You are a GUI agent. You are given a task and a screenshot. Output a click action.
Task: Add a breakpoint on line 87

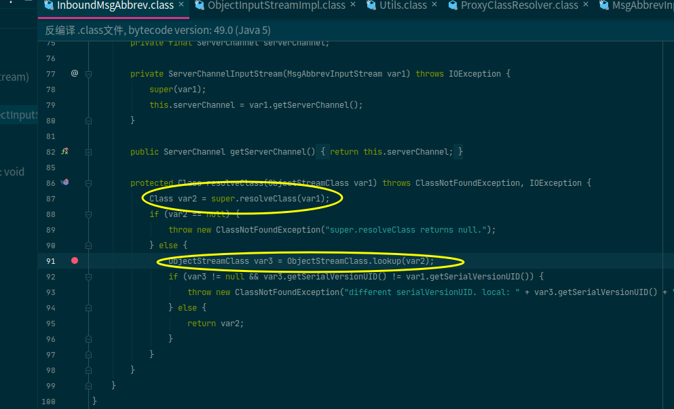click(x=75, y=199)
